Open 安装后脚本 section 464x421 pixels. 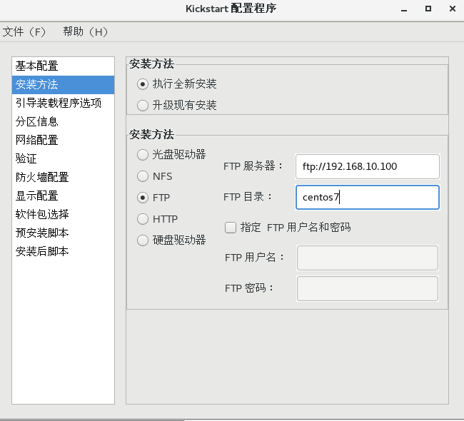[63, 251]
